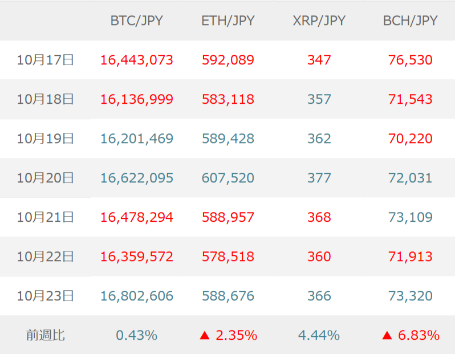
Task: Click the ETH price 607,520
Action: (228, 178)
